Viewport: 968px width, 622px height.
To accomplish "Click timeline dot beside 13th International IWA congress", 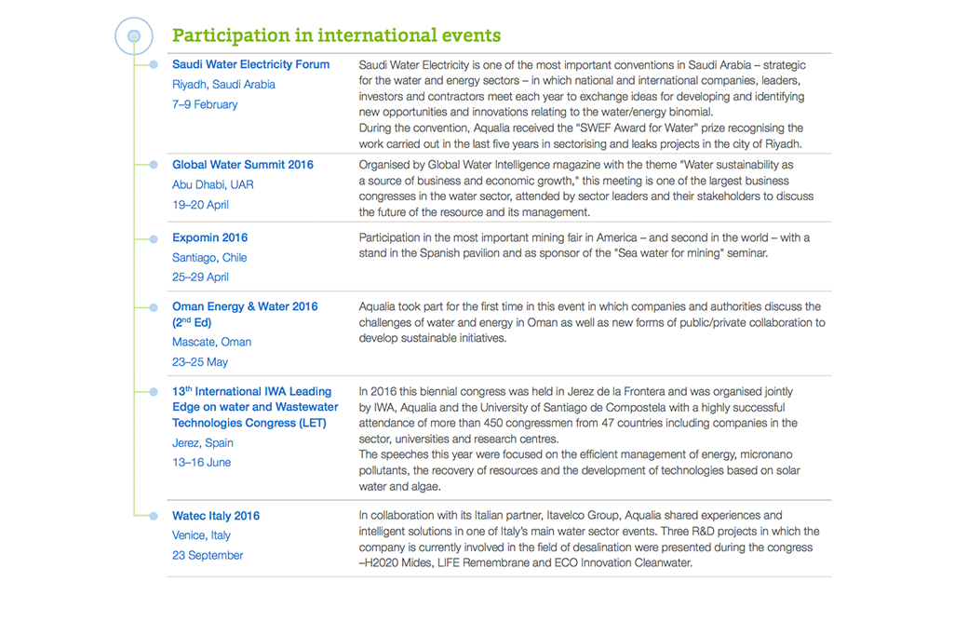I will pos(154,392).
